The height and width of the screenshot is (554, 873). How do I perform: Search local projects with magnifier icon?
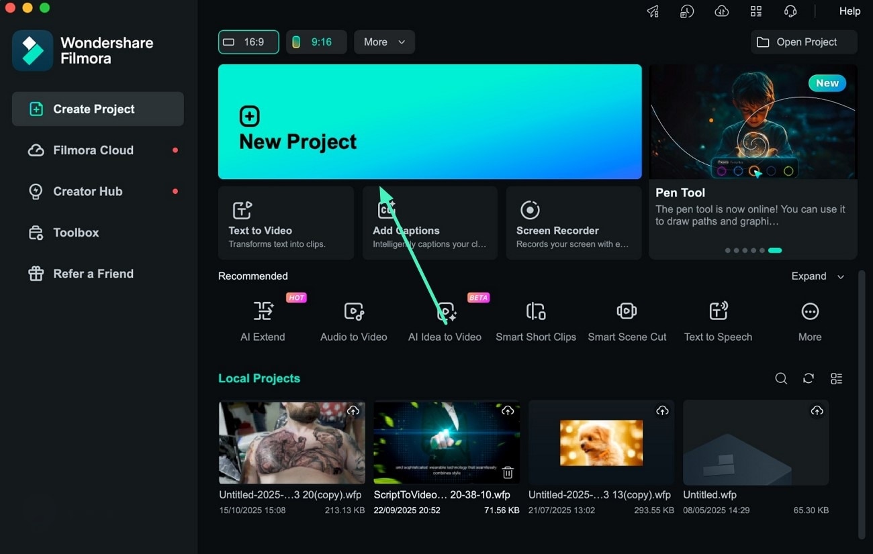[x=781, y=378]
